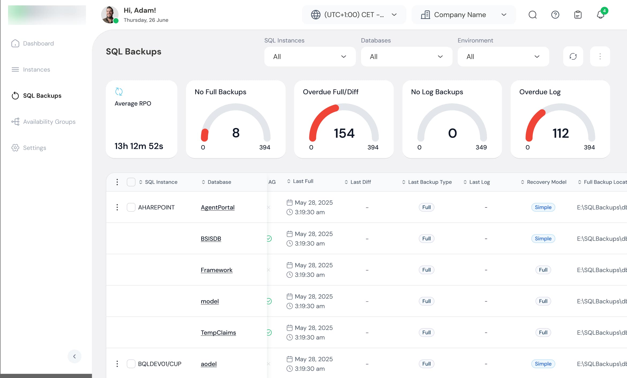Open the Databases filter dropdown
The image size is (627, 378).
pyautogui.click(x=406, y=56)
